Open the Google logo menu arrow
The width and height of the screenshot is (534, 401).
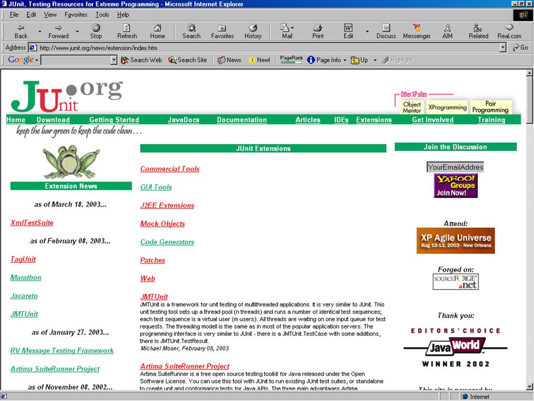(37, 60)
